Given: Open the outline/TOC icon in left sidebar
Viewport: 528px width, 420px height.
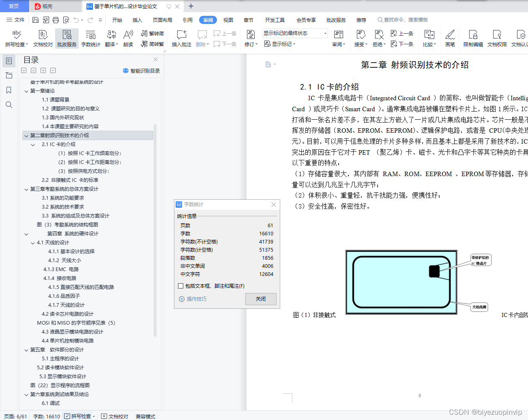Looking at the screenshot, I should click(9, 61).
